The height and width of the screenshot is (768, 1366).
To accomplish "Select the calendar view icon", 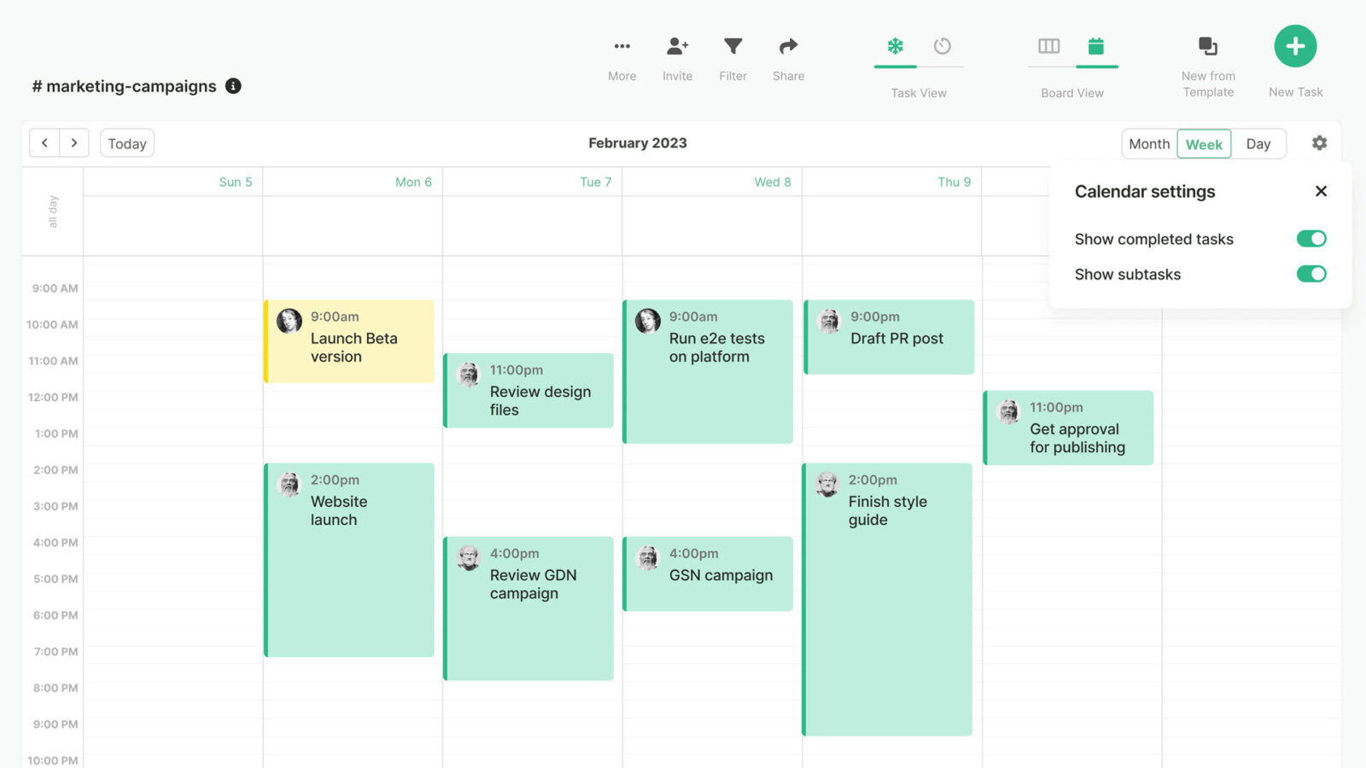I will tap(1096, 47).
